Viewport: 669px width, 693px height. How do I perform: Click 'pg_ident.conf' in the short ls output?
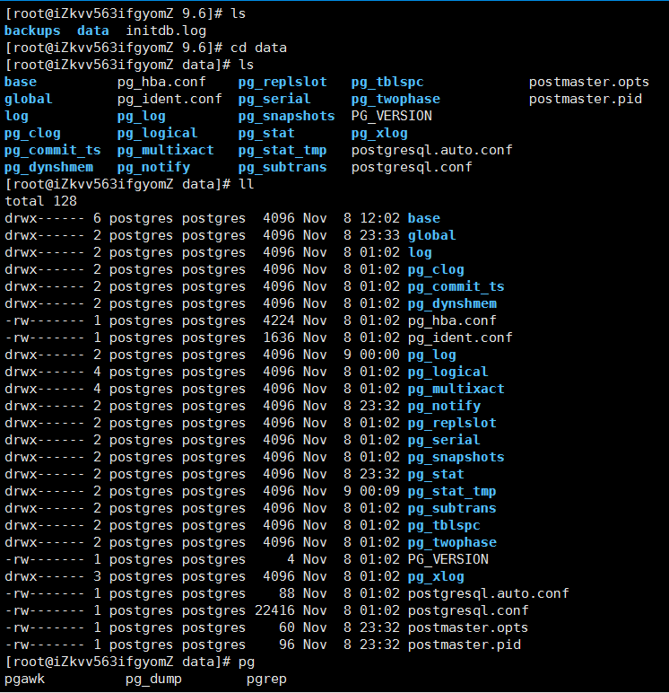coord(169,99)
